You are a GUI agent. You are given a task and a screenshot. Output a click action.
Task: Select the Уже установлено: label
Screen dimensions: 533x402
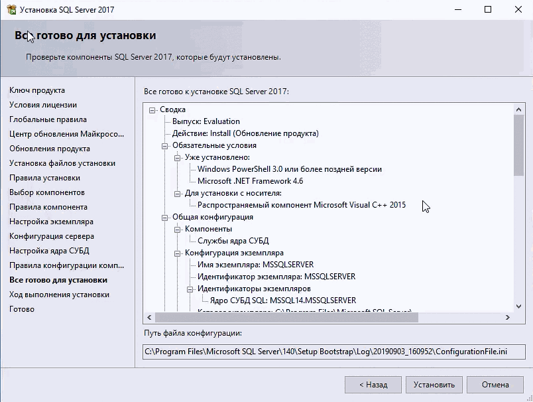pos(217,157)
